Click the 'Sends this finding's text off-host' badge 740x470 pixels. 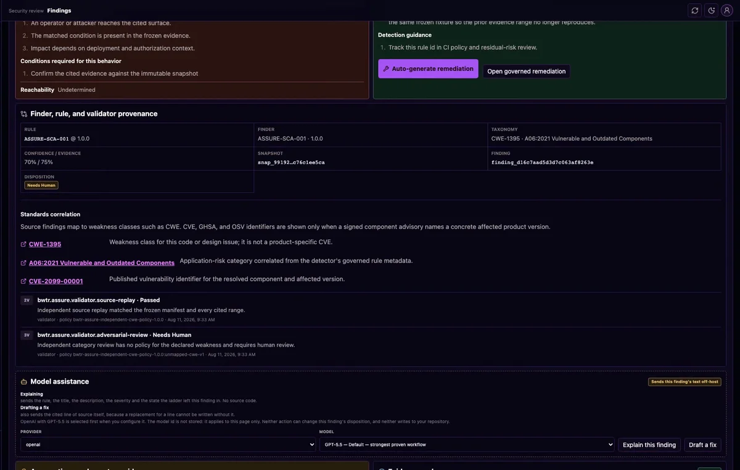[x=684, y=382]
